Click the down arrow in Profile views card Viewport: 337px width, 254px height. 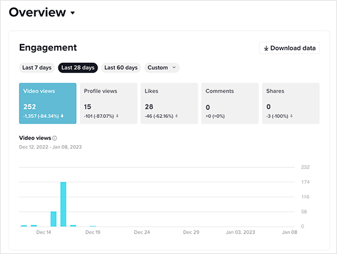[x=117, y=116]
